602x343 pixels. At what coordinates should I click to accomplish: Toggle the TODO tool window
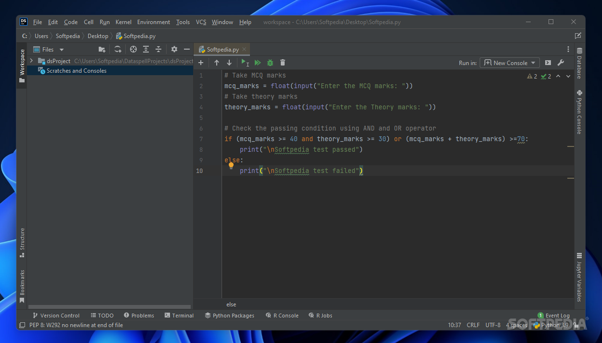tap(102, 316)
